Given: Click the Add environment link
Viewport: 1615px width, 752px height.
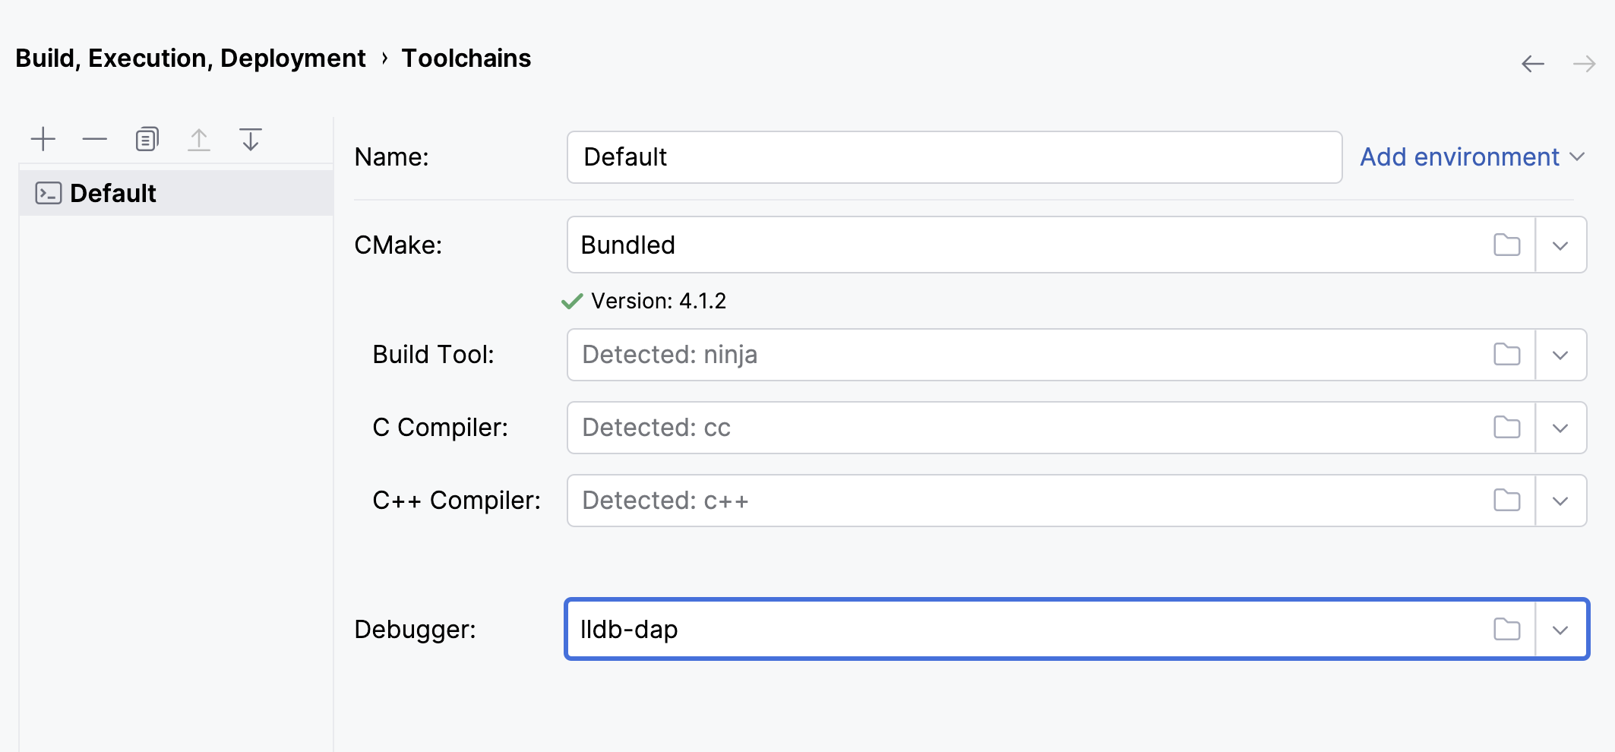Looking at the screenshot, I should (1460, 157).
